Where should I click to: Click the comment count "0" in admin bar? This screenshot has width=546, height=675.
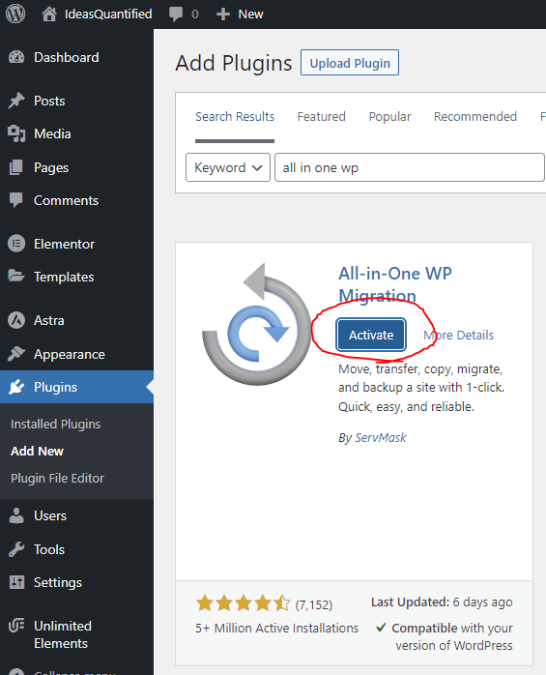point(195,15)
